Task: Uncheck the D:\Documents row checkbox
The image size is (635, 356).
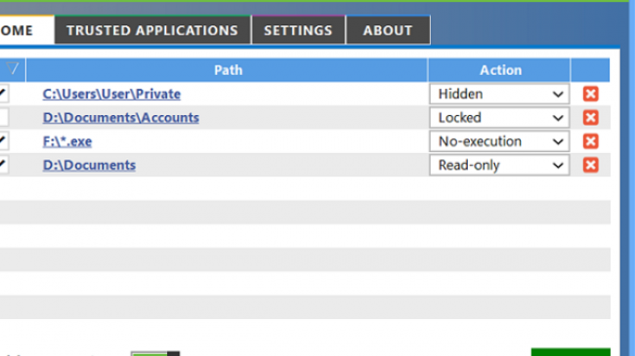Action: [3, 165]
